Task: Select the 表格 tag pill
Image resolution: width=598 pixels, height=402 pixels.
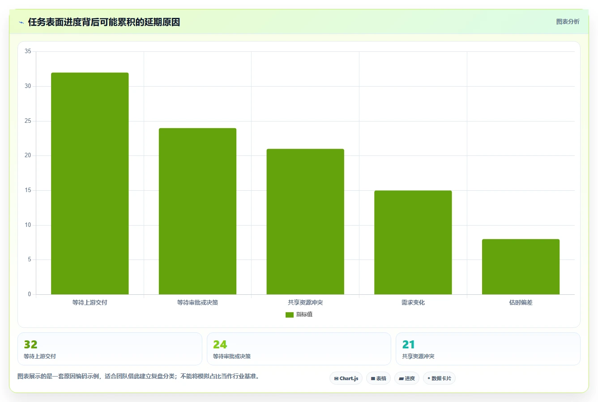Action: pyautogui.click(x=378, y=378)
